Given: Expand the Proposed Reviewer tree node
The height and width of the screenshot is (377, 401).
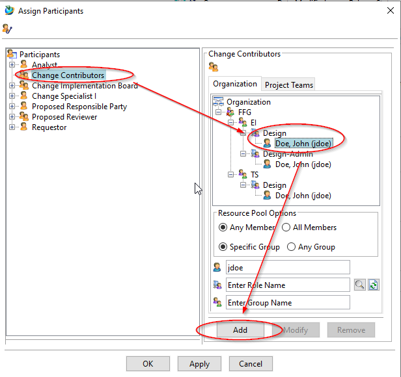Looking at the screenshot, I should point(12,117).
